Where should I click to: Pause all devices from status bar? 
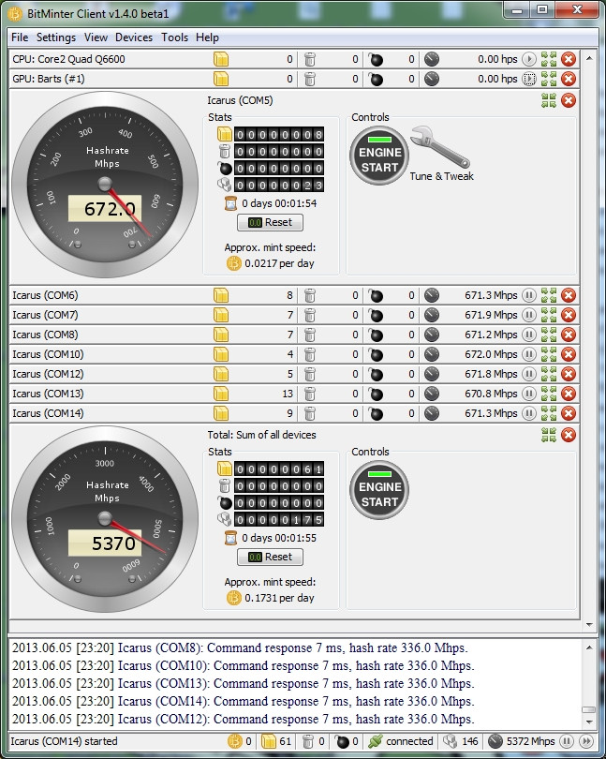[567, 741]
